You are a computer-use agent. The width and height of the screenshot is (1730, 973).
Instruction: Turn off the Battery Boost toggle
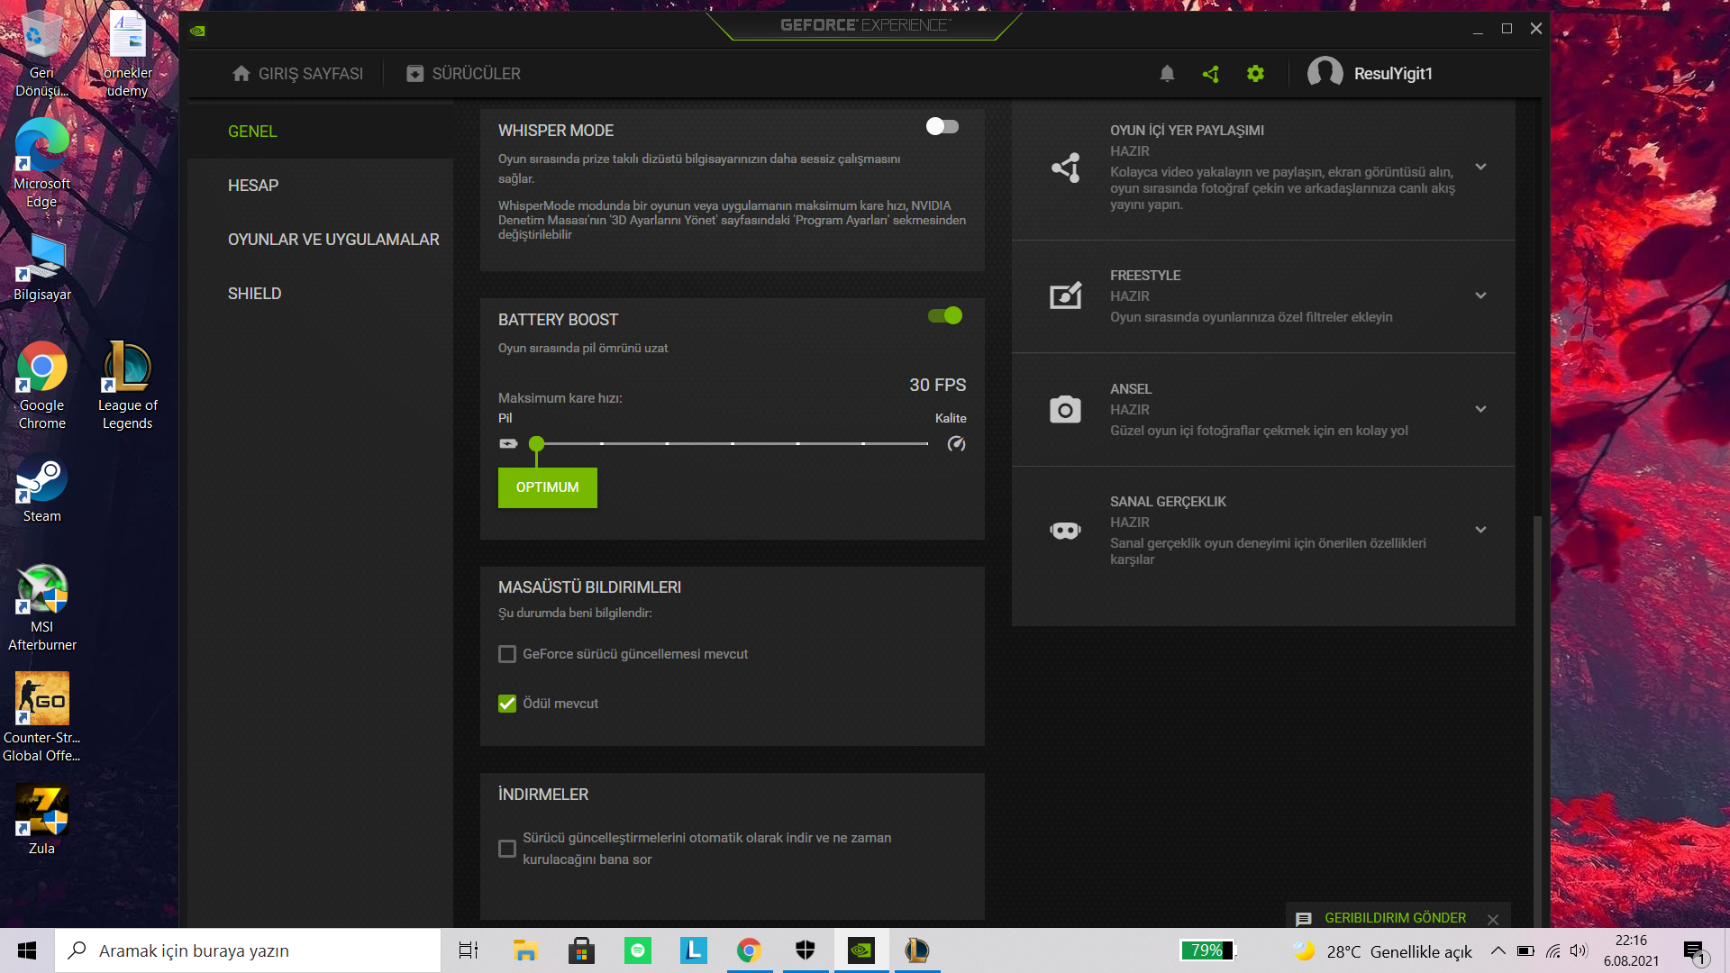click(945, 315)
